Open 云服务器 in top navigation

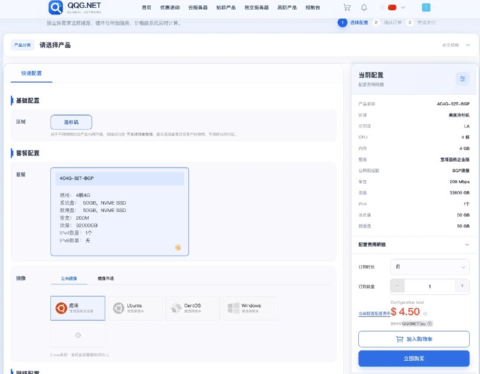click(198, 7)
